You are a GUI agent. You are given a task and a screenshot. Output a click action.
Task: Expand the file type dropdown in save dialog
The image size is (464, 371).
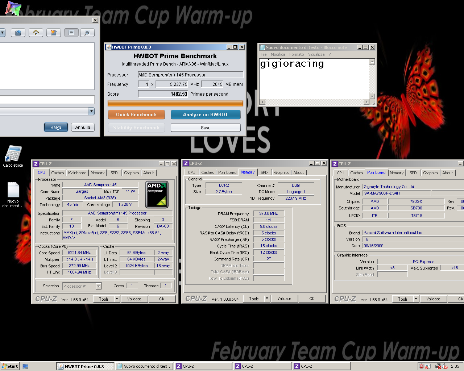click(x=91, y=111)
